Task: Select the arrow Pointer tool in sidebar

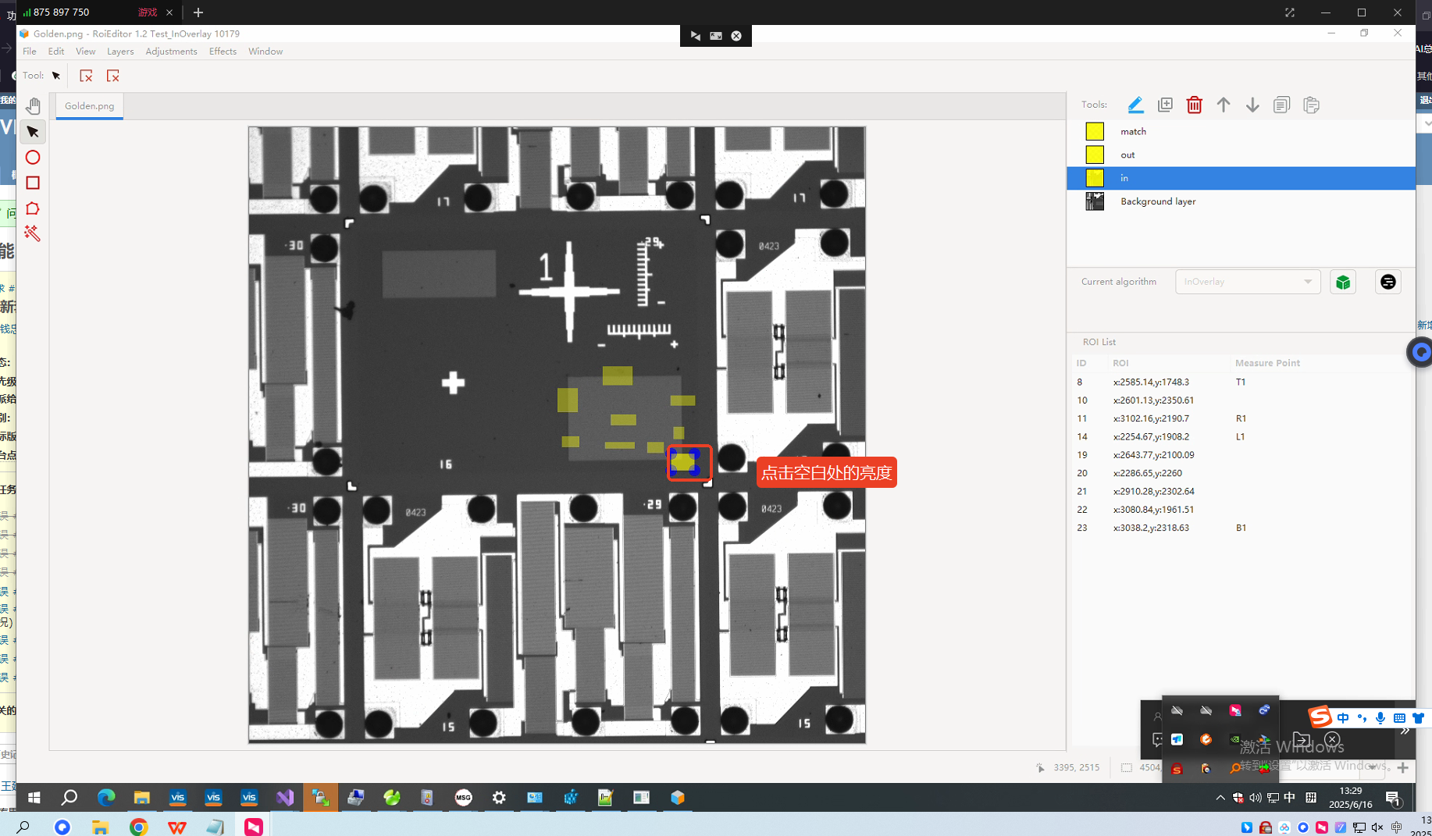Action: [x=33, y=132]
